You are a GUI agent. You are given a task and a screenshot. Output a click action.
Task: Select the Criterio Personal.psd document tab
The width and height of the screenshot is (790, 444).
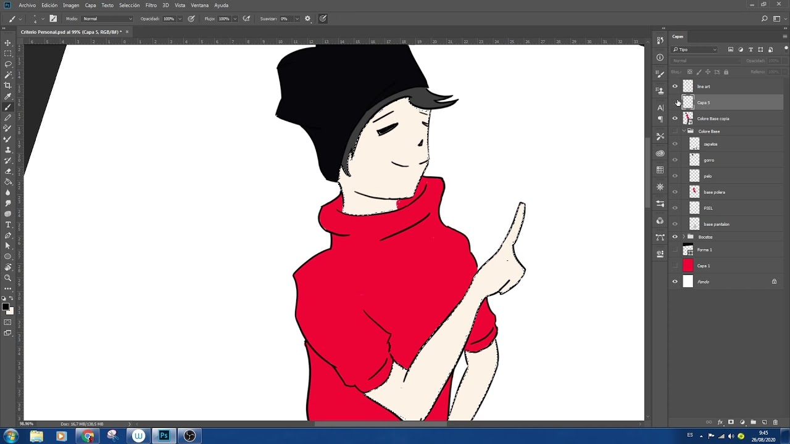75,31
